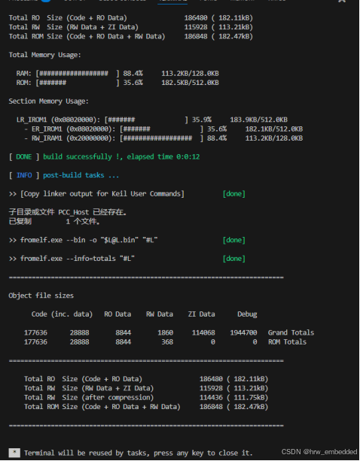Click the 'Object file sizes' heading
The image size is (360, 461).
pos(41,296)
